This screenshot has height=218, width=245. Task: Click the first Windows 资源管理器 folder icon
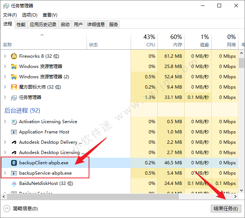coord(14,67)
